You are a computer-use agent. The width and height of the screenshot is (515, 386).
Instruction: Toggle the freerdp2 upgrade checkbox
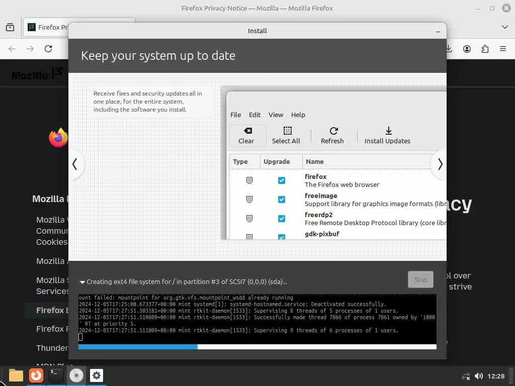[282, 218]
